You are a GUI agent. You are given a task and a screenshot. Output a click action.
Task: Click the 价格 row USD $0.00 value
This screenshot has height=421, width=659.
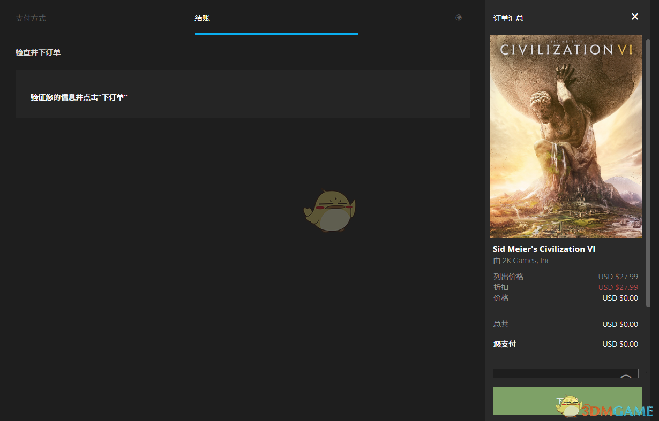pyautogui.click(x=620, y=298)
